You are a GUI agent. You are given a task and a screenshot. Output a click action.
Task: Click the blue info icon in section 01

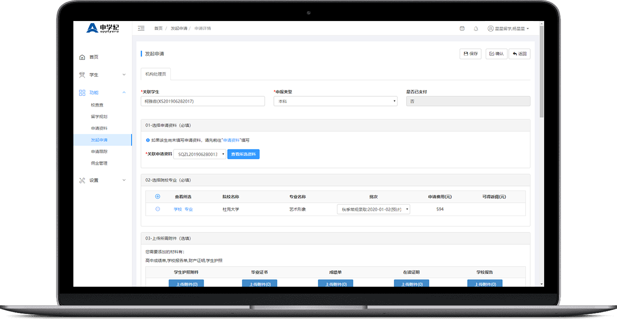pyautogui.click(x=148, y=140)
